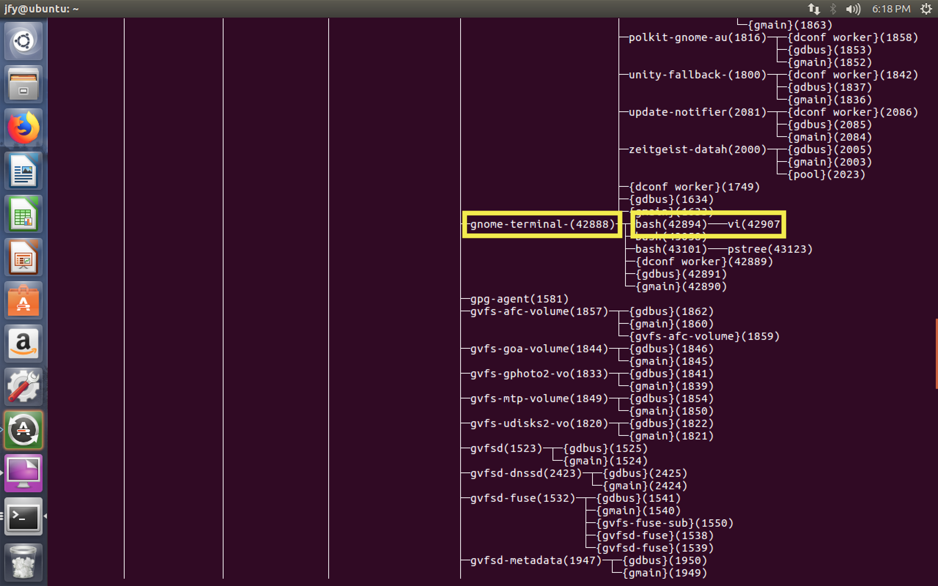Click {gdbus}(2005) entry
The height and width of the screenshot is (586, 938).
(x=830, y=149)
